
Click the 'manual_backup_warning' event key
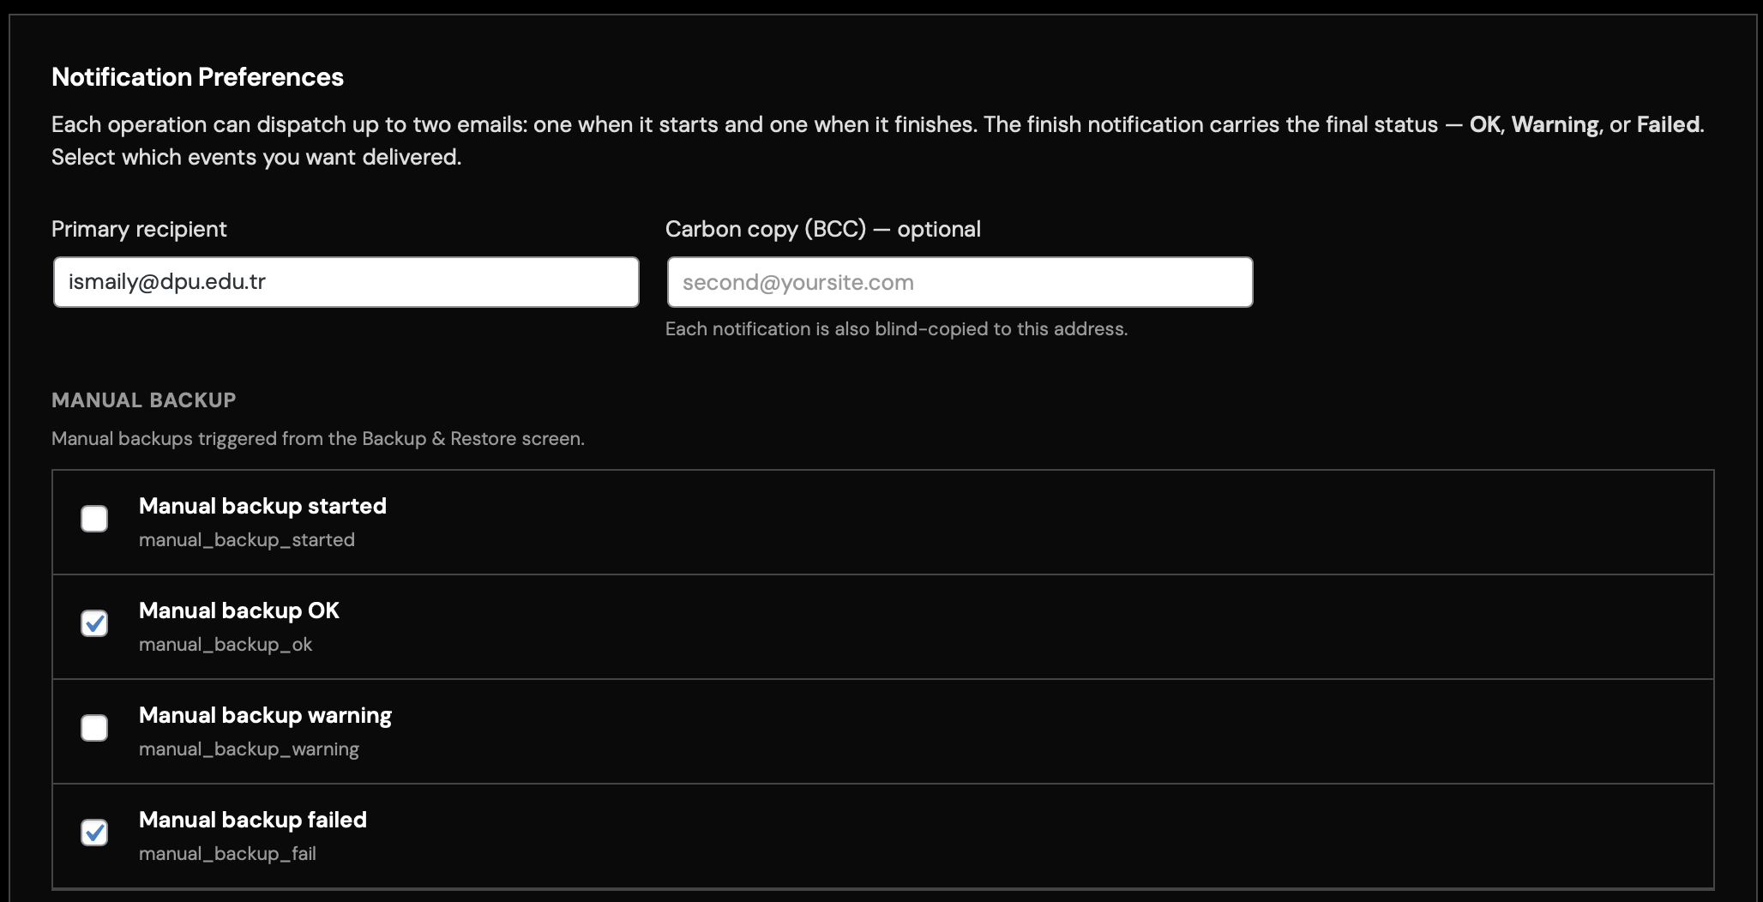pyautogui.click(x=249, y=749)
